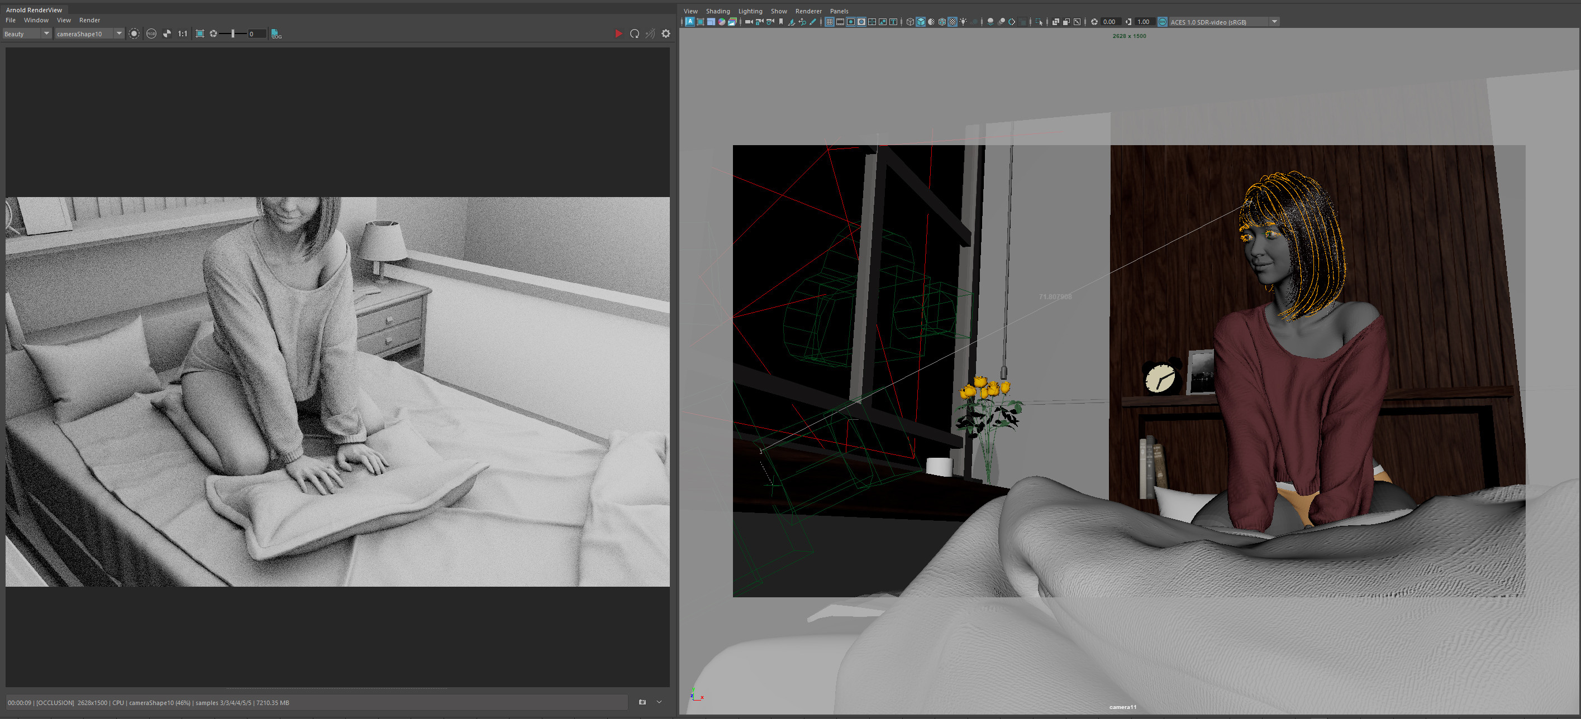Screen dimensions: 1581x719
Task: Open the viewport View menu
Action: click(x=691, y=11)
